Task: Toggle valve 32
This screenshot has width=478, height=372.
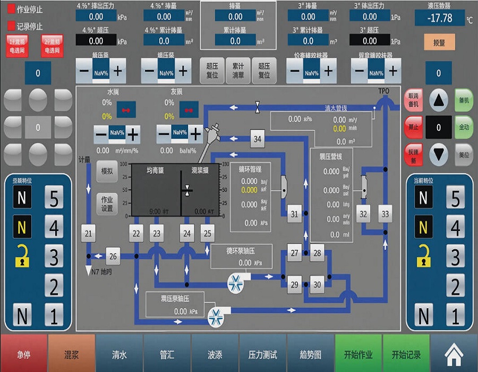Action: (363, 214)
